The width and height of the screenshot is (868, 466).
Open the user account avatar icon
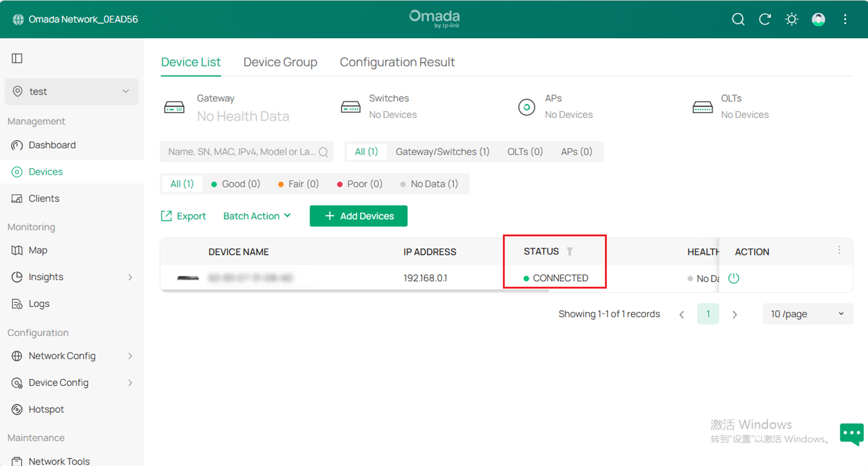tap(818, 19)
